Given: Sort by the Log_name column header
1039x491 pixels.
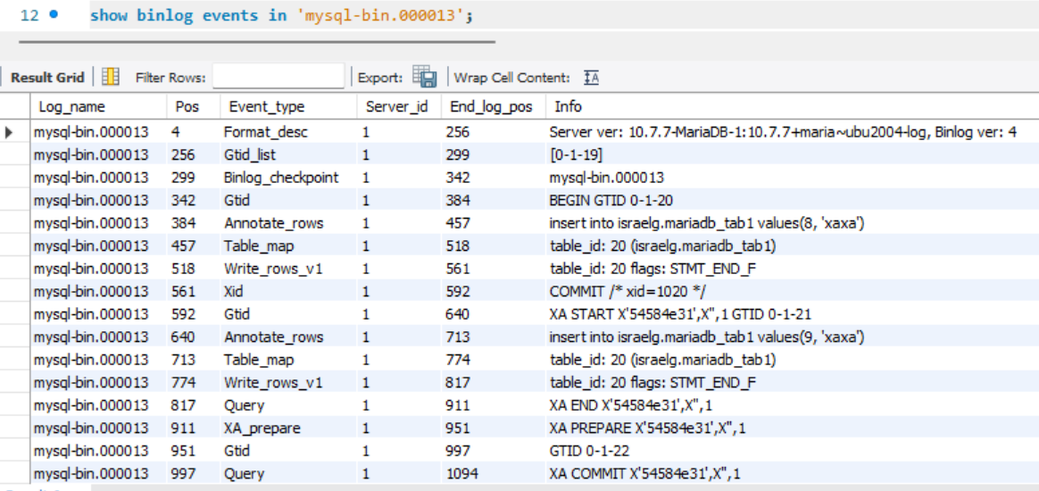Looking at the screenshot, I should [x=71, y=106].
